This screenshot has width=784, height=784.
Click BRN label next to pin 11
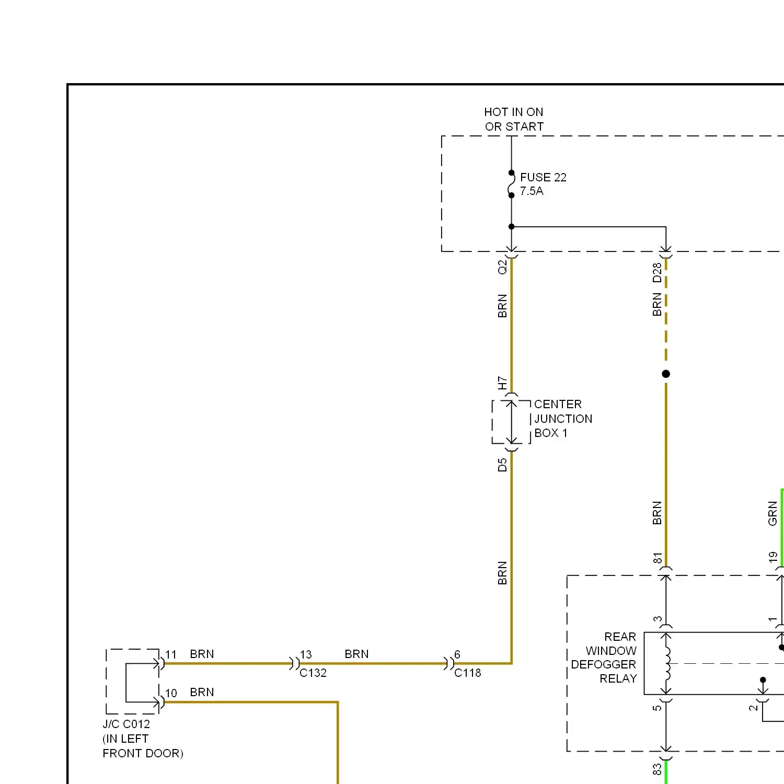point(202,654)
